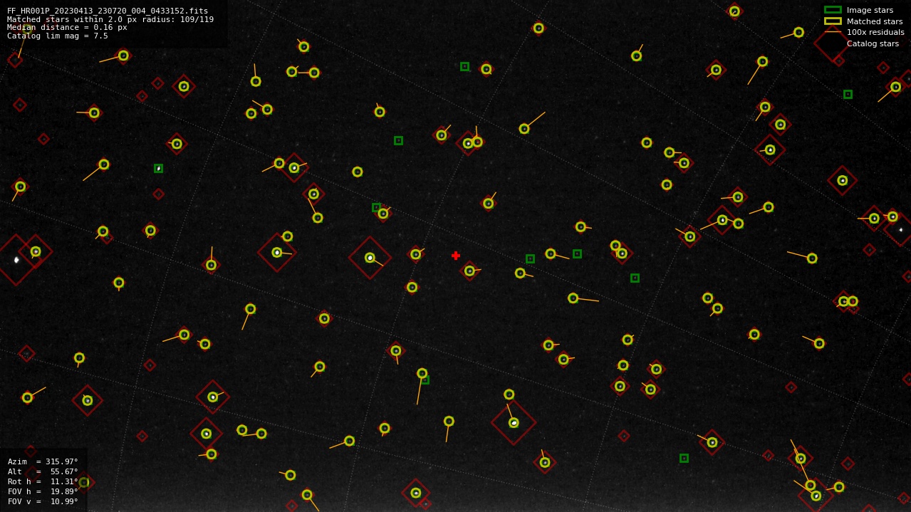Click the 'Catalog stars' legend label
Screen dimensions: 911x512
tap(873, 43)
